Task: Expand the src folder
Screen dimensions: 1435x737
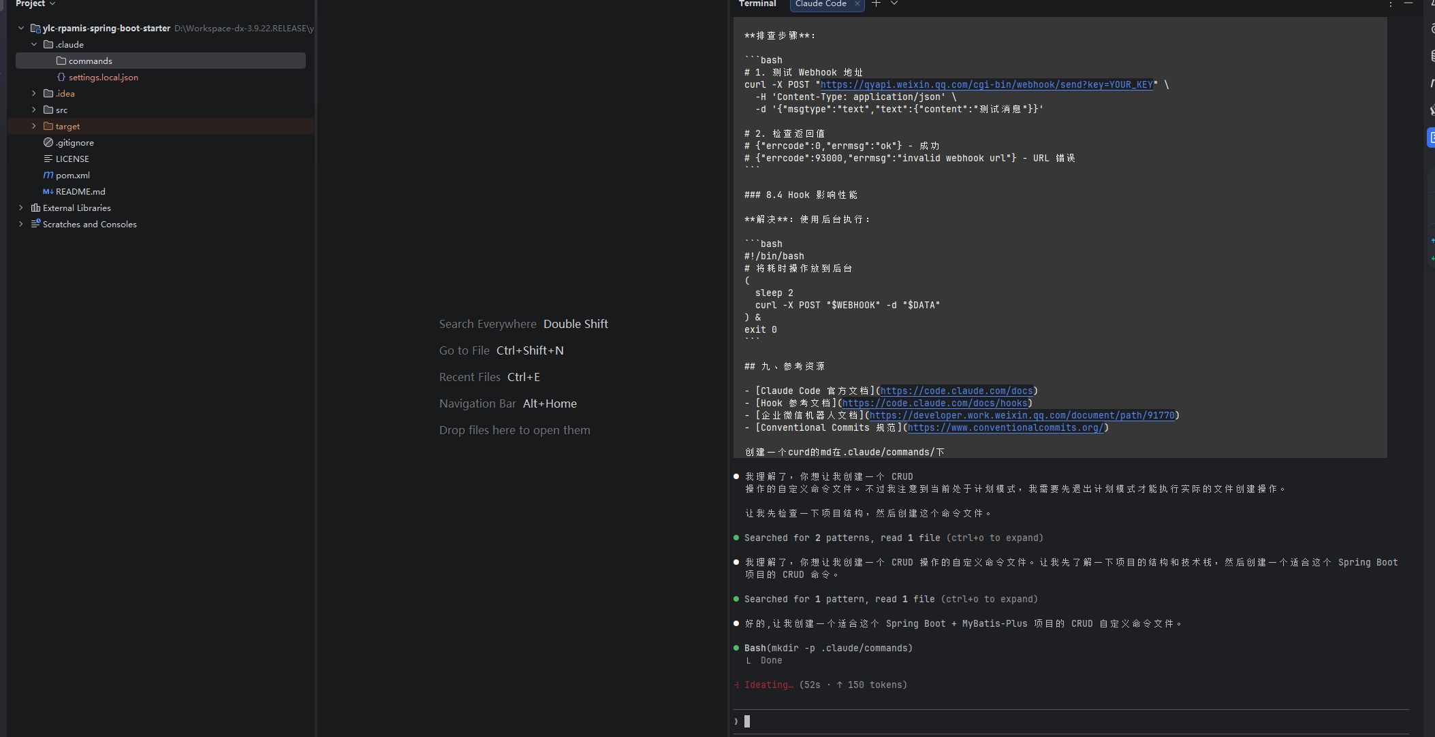Action: 34,110
